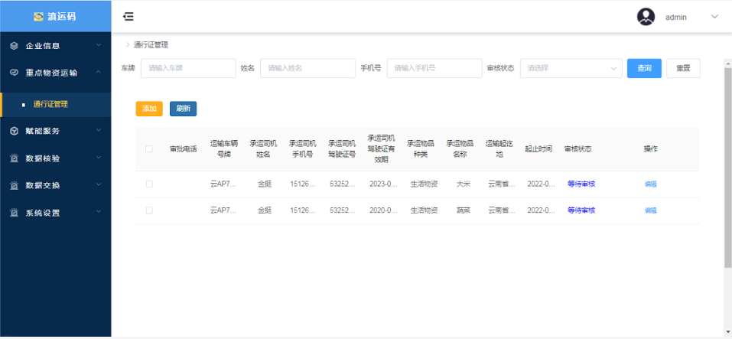The width and height of the screenshot is (732, 339).
Task: Toggle the select-all checkbox in table header
Action: coord(149,149)
